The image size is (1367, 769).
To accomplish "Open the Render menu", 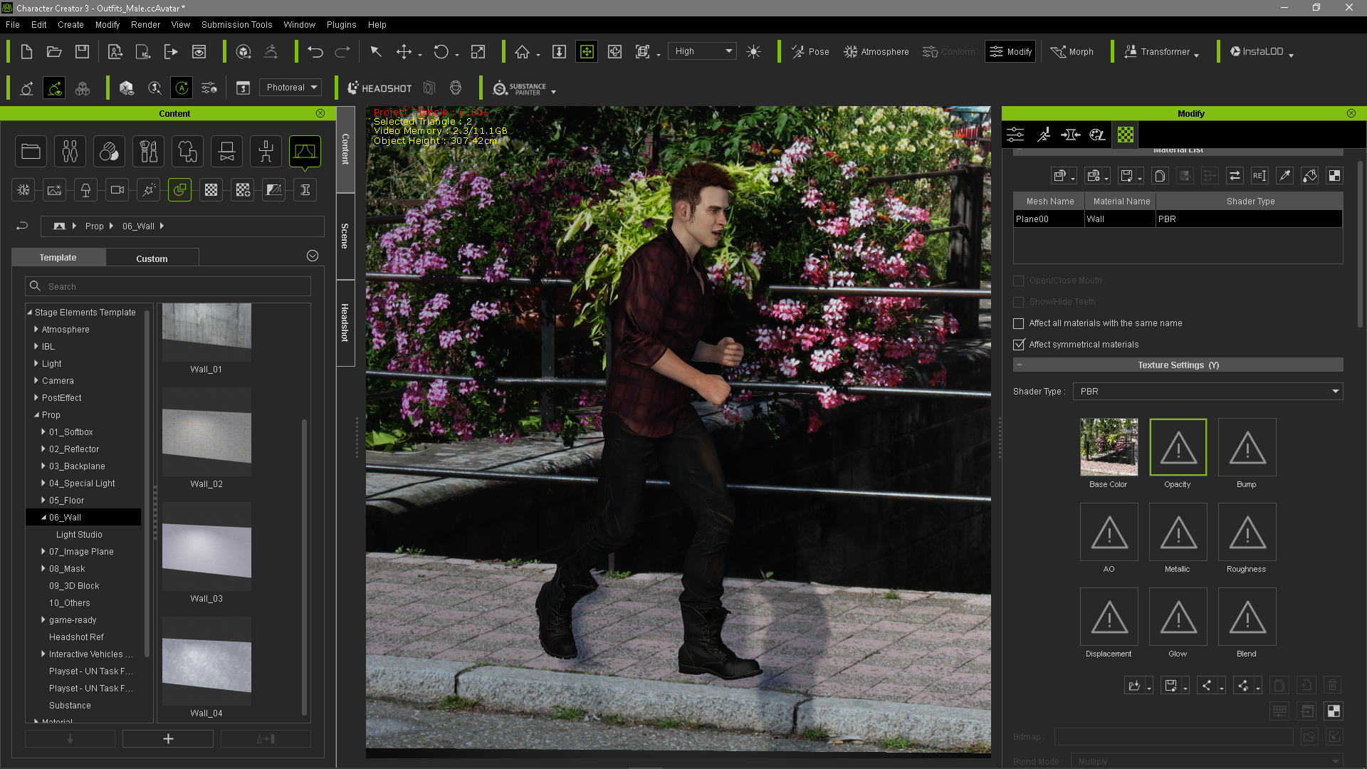I will click(x=145, y=24).
